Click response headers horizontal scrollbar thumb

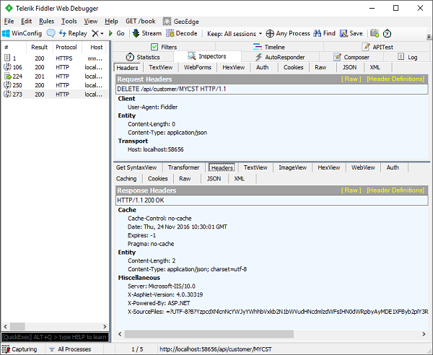[x=209, y=334]
